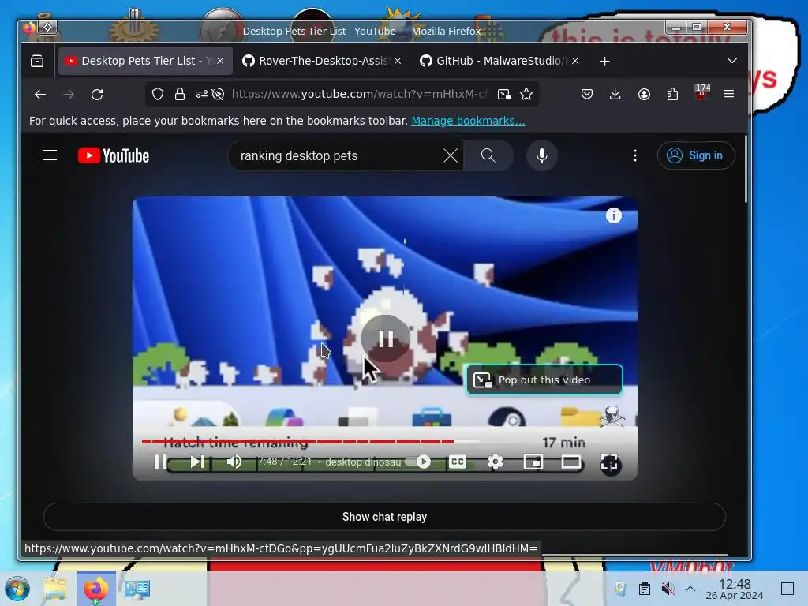Open File Explorer from taskbar
808x606 pixels.
tap(55, 589)
